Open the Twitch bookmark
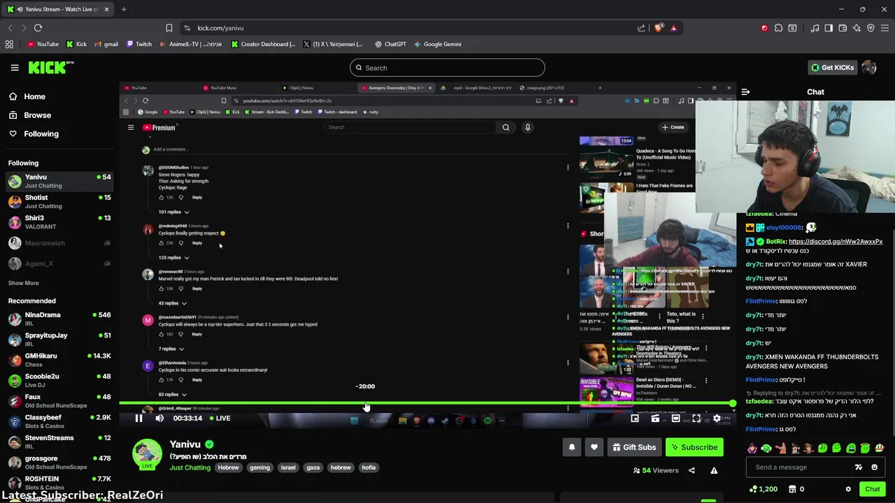This screenshot has height=503, width=895. [138, 44]
